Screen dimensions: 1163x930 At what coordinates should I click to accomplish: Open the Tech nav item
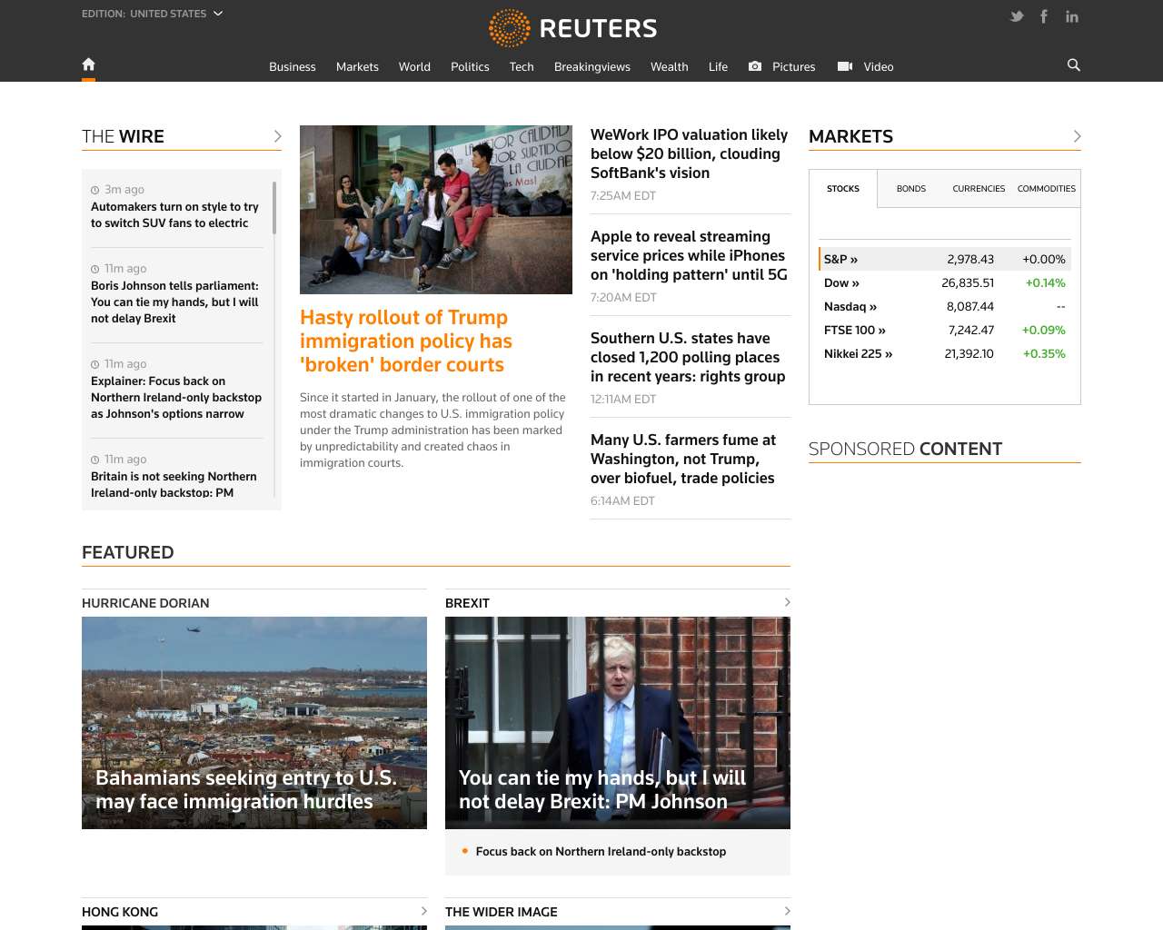click(x=522, y=66)
